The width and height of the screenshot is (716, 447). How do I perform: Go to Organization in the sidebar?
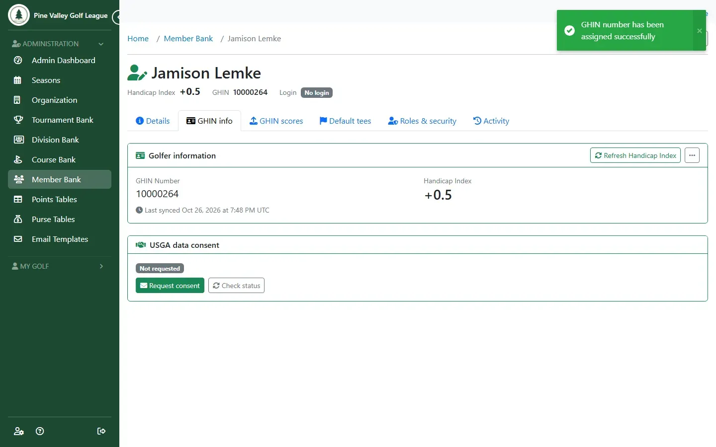(60, 100)
